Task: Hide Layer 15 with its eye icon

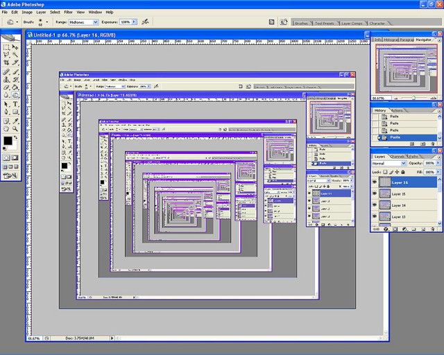Action: (375, 193)
